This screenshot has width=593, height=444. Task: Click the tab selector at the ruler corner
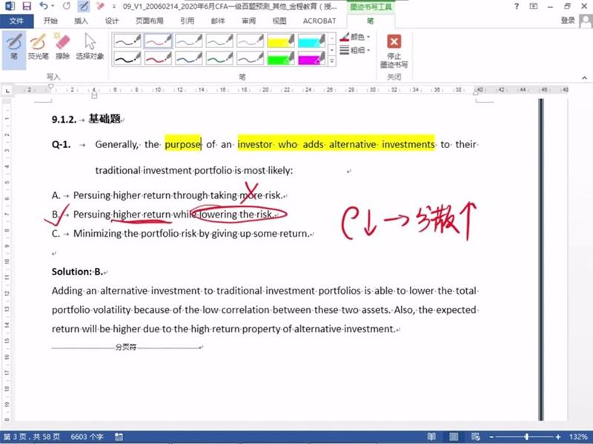(x=7, y=90)
